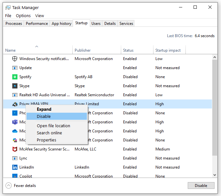
Task: Click Last BIOS time 6.4 seconds value
Action: [x=205, y=36]
